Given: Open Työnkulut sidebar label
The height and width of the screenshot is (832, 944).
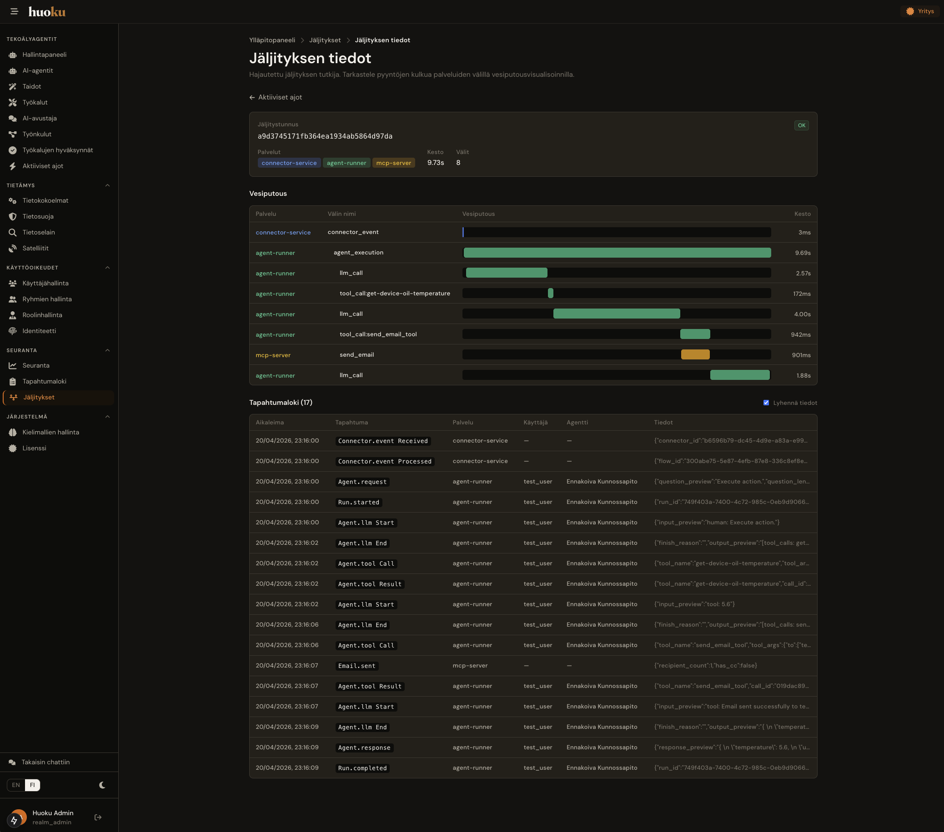Looking at the screenshot, I should pyautogui.click(x=37, y=135).
